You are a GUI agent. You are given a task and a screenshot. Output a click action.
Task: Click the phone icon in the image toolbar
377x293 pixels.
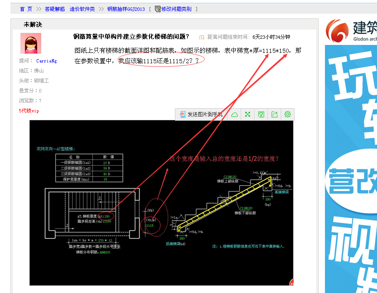tap(182, 114)
